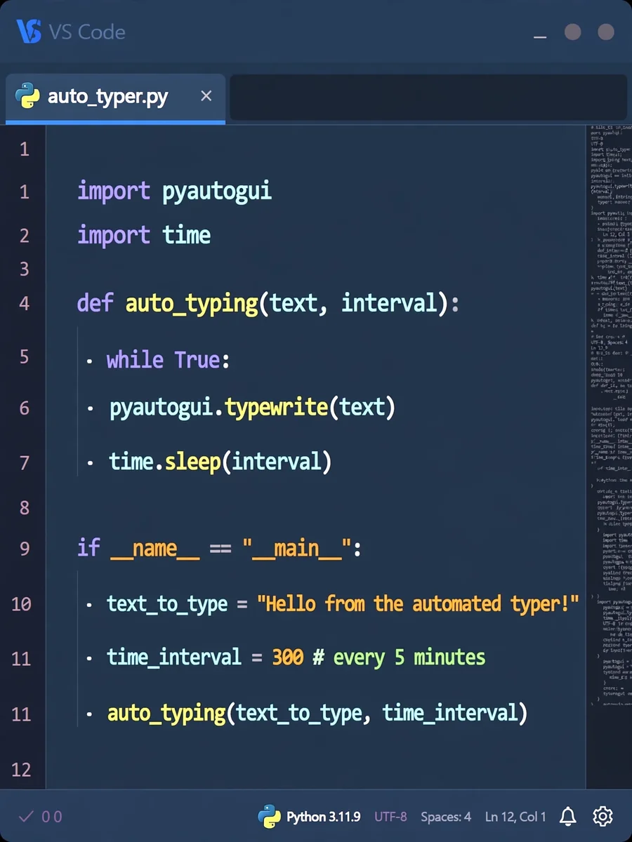The height and width of the screenshot is (842, 632).
Task: Click line number 3 in the gutter
Action: click(25, 269)
